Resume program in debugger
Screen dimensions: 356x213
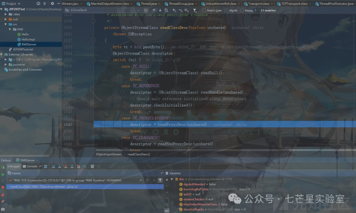[3, 175]
